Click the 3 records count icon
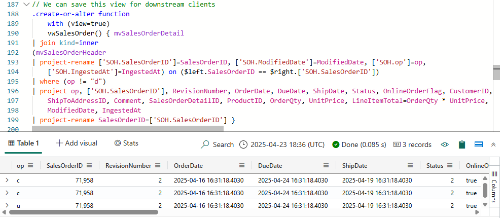500x218 pixels. [397, 144]
